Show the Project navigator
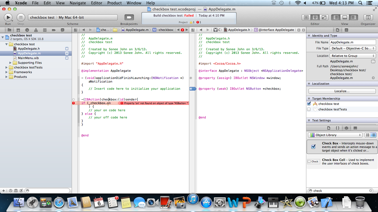Viewport: 378px width, 212px height. [x=9, y=30]
